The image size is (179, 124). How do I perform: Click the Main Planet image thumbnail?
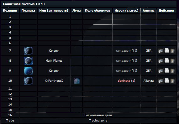[x=28, y=61]
